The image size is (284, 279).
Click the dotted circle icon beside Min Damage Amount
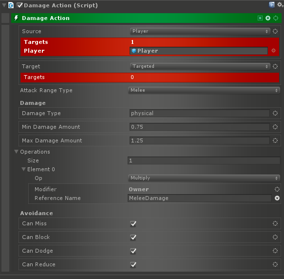point(275,127)
